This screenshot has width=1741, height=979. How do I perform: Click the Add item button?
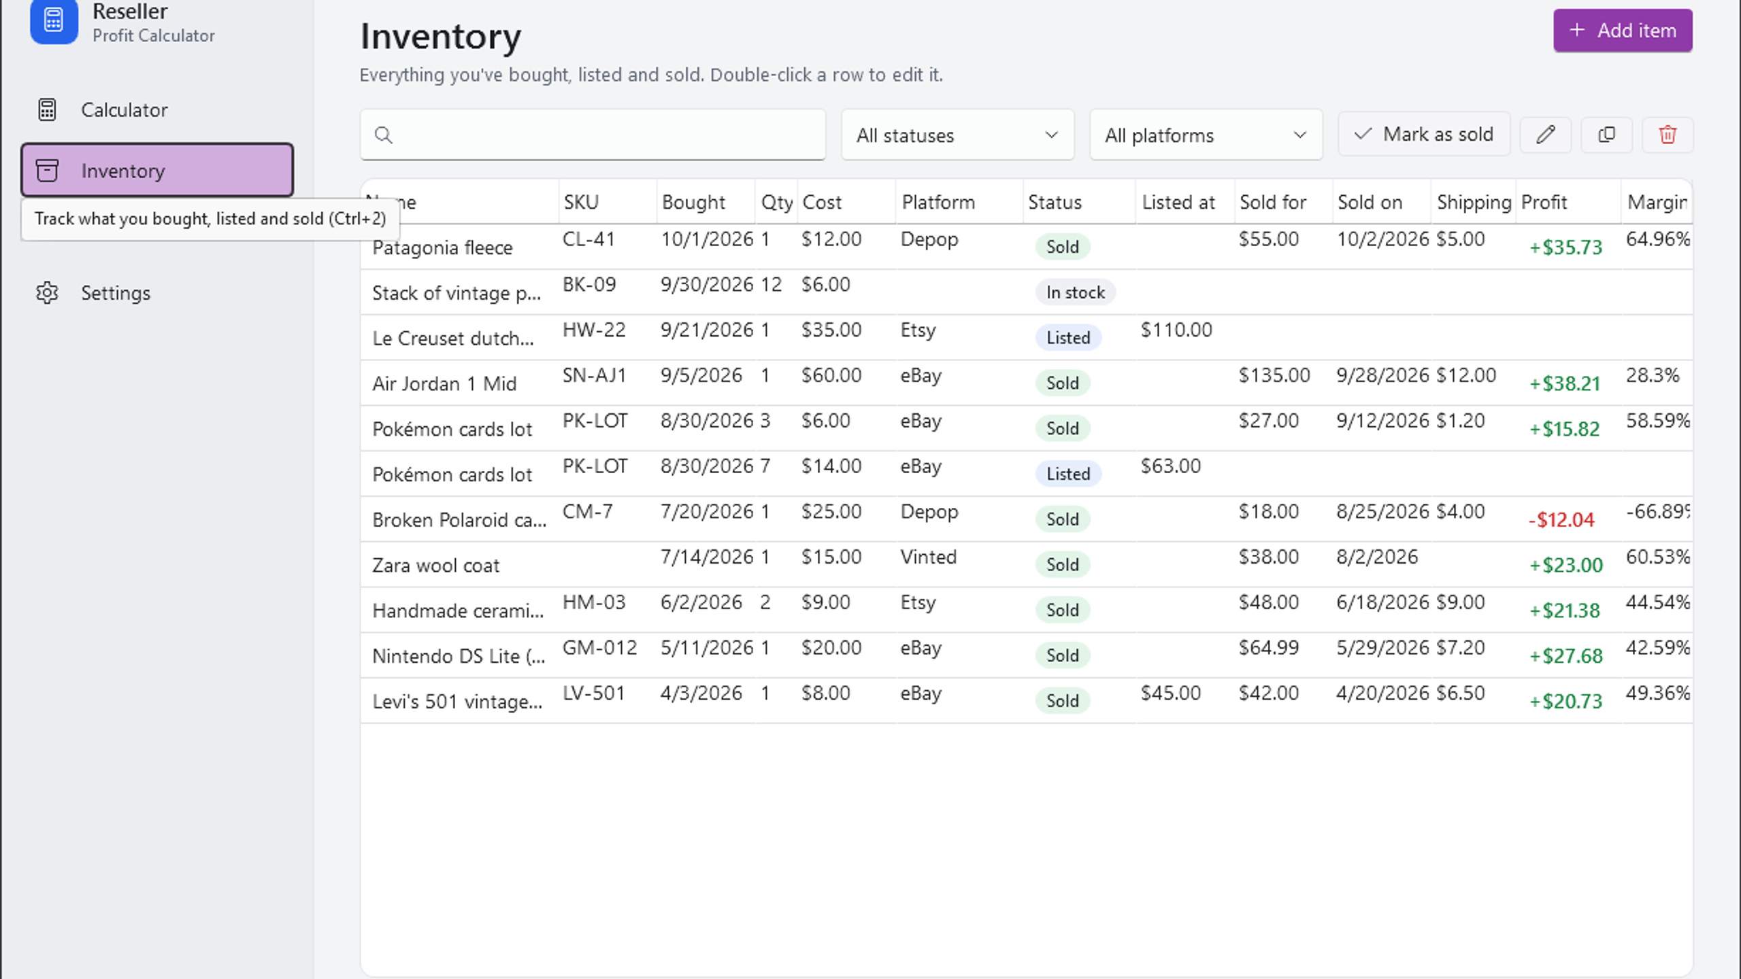tap(1623, 31)
